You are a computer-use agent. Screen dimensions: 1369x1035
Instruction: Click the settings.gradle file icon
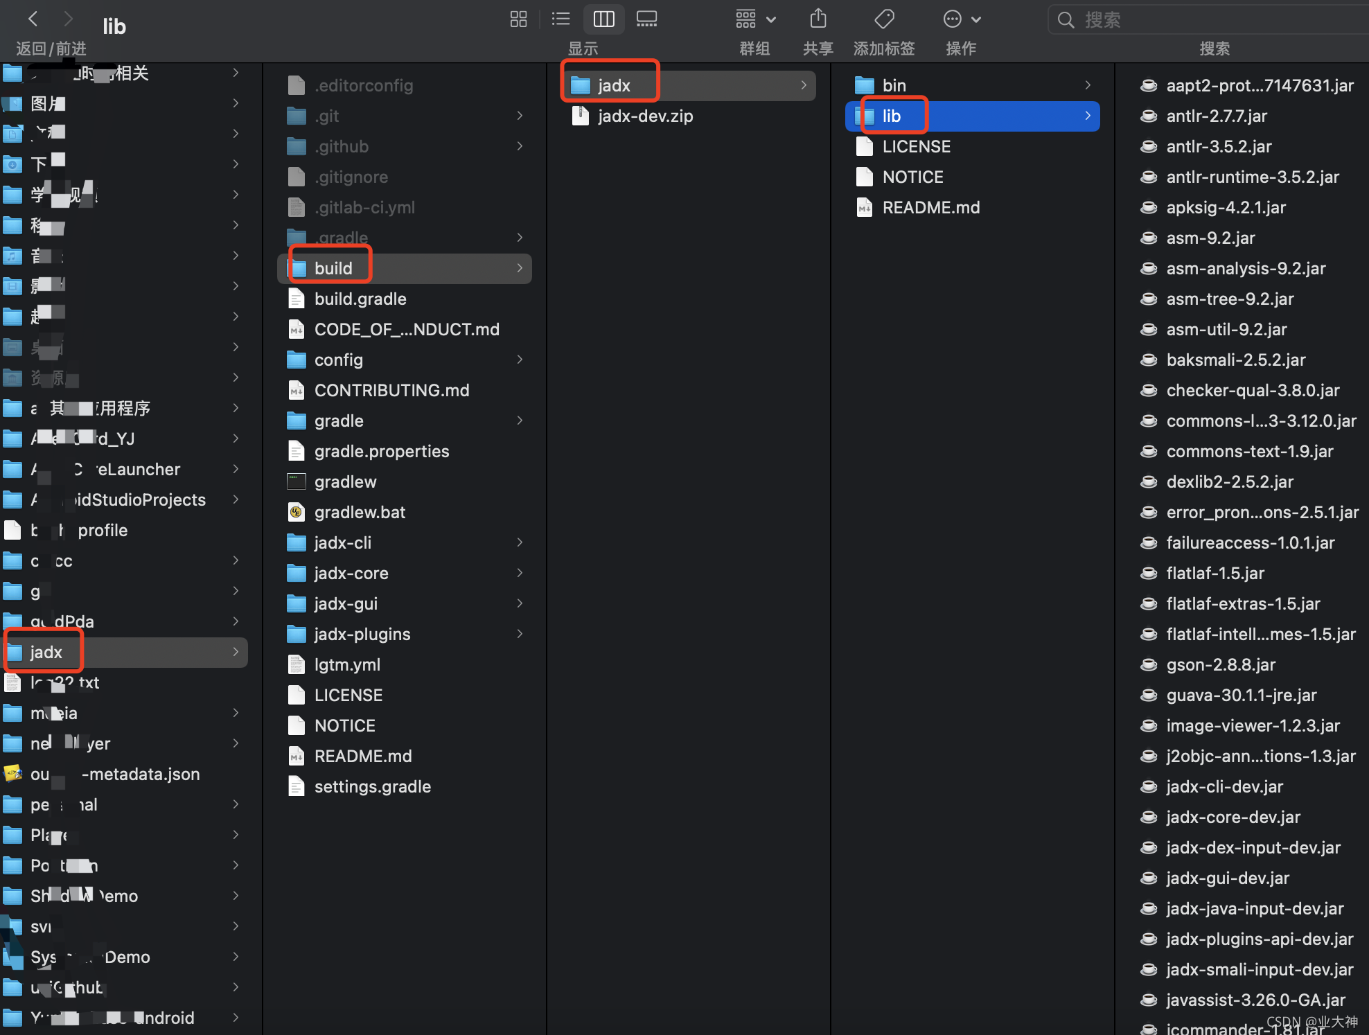click(297, 786)
